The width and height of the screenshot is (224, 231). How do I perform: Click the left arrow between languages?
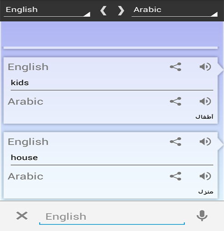pos(103,10)
